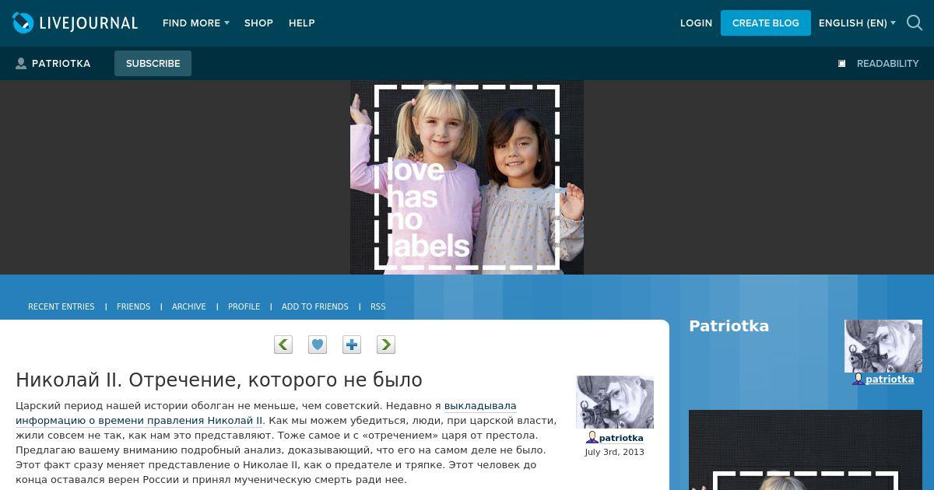This screenshot has width=934, height=490.
Task: Click the user icon beside PATRIOTKA header
Action: pos(21,64)
